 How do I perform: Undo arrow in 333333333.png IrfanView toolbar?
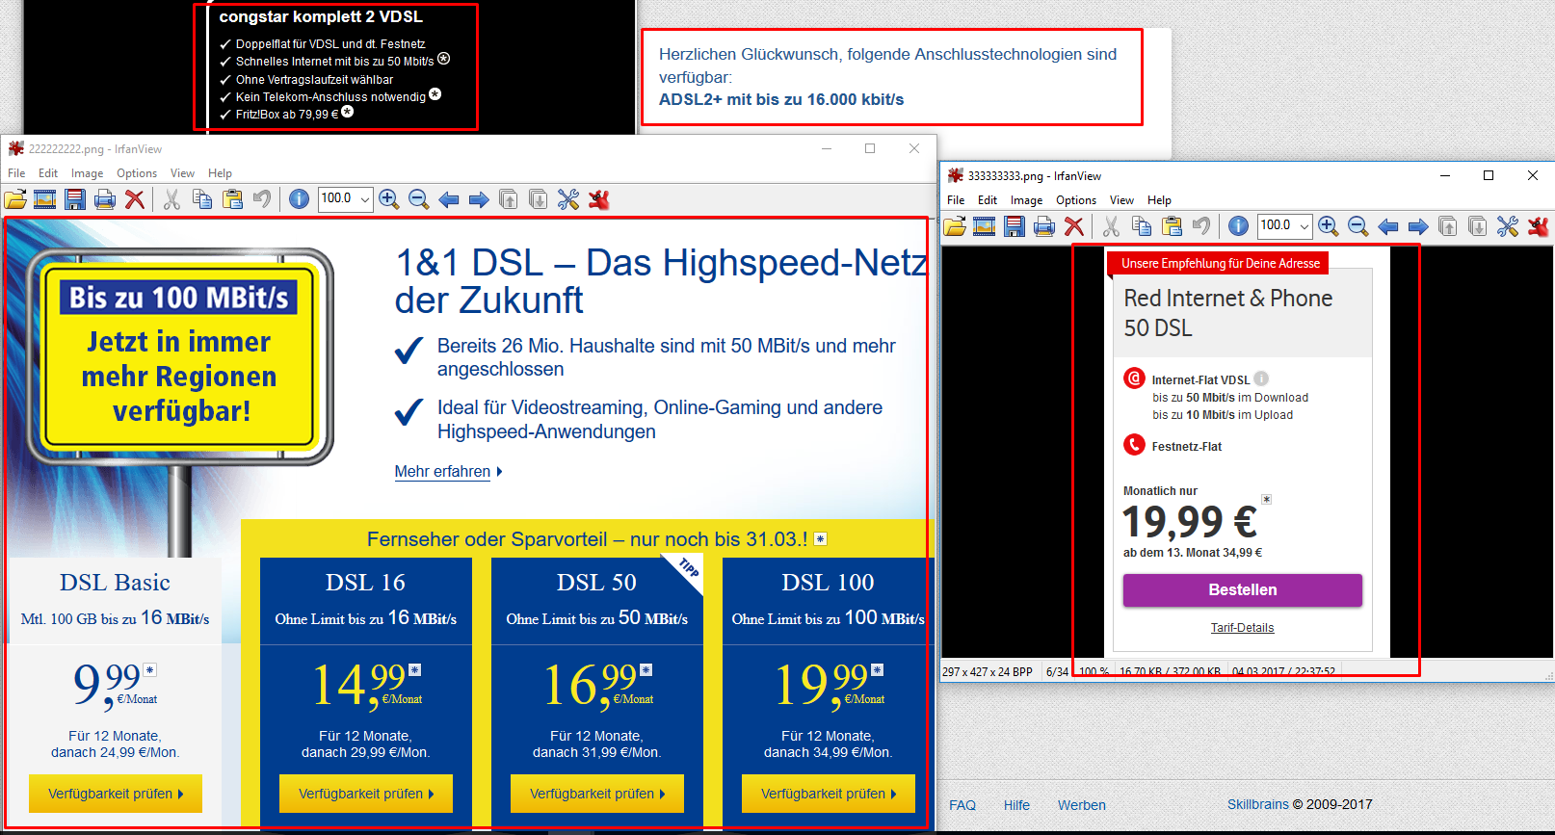coord(1201,226)
